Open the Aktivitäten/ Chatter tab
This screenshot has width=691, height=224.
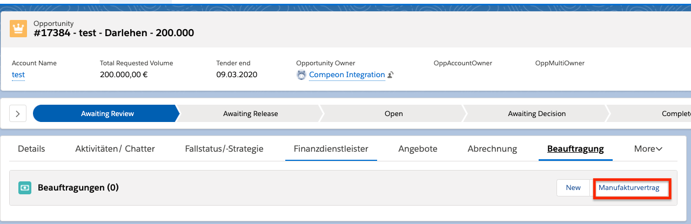pos(115,149)
